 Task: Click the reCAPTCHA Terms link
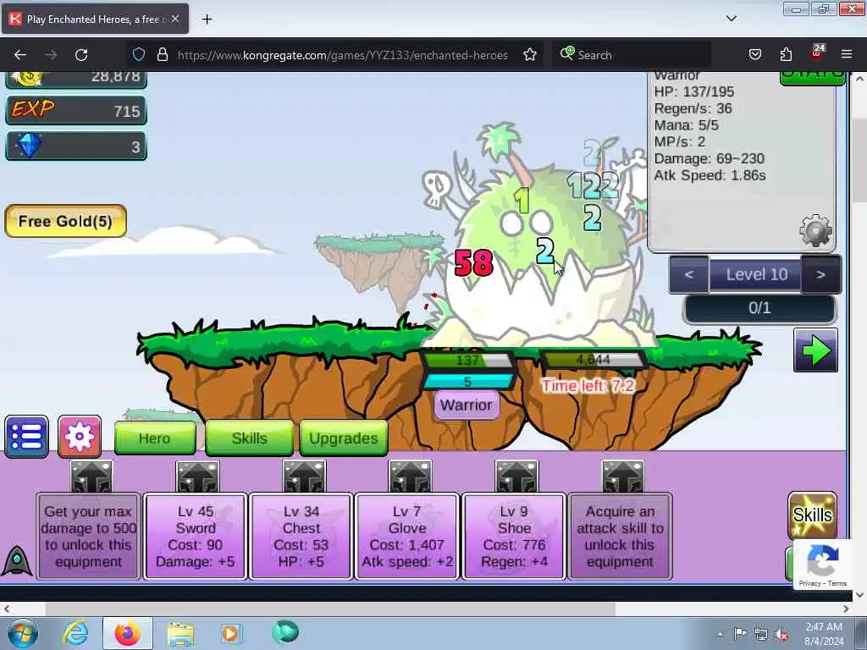(x=837, y=583)
